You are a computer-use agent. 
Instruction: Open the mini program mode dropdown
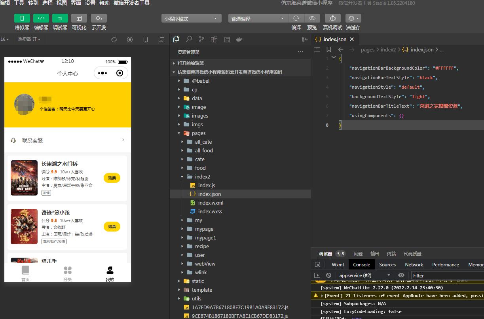point(192,19)
